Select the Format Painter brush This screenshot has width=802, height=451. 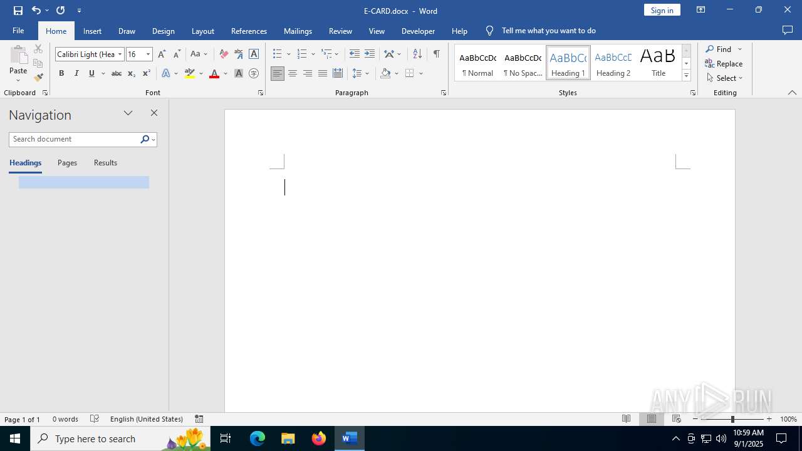(38, 78)
